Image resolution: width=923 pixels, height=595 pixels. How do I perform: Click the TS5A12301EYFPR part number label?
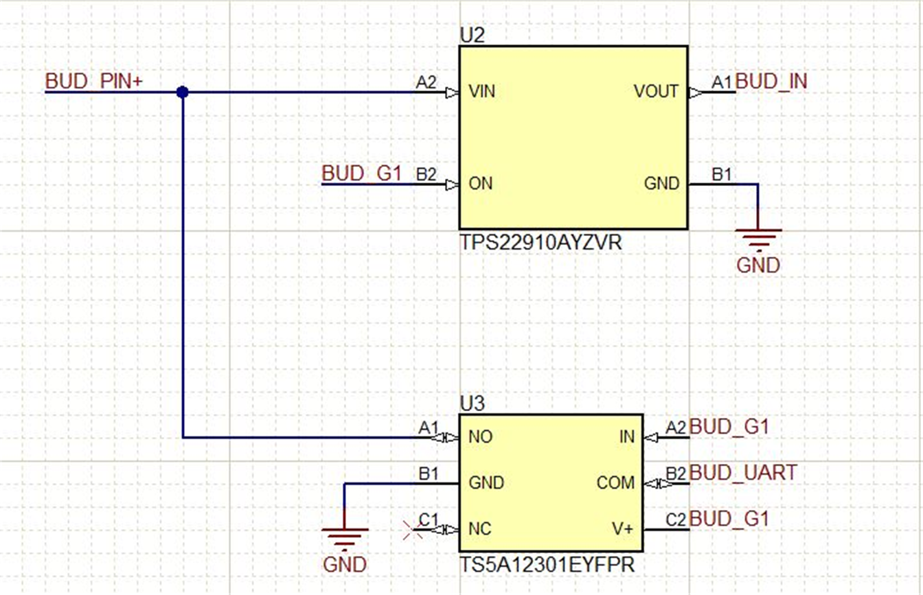pyautogui.click(x=547, y=564)
